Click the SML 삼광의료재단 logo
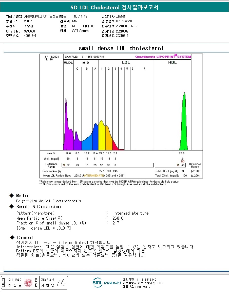This screenshot has height=292, width=229. coord(107,283)
